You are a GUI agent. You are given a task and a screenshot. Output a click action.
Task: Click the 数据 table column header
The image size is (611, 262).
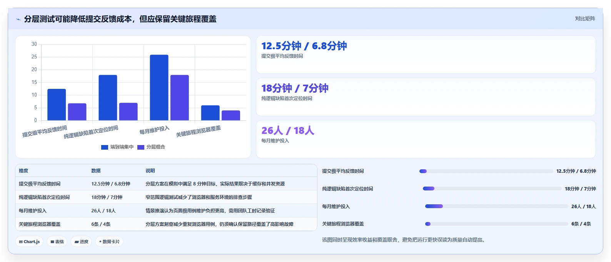pyautogui.click(x=96, y=171)
